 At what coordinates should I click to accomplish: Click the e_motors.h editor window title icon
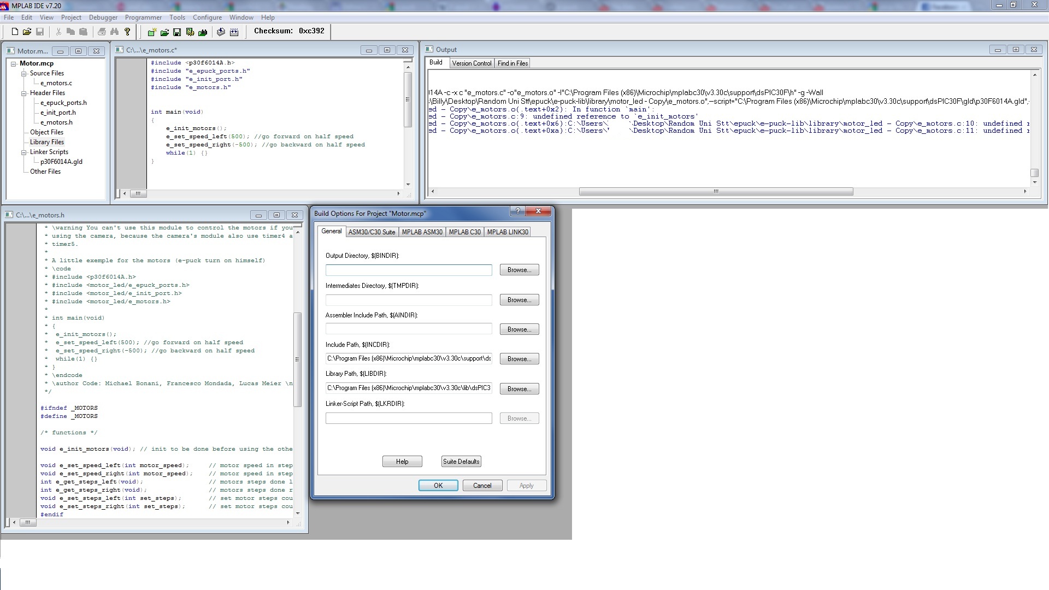coord(9,215)
